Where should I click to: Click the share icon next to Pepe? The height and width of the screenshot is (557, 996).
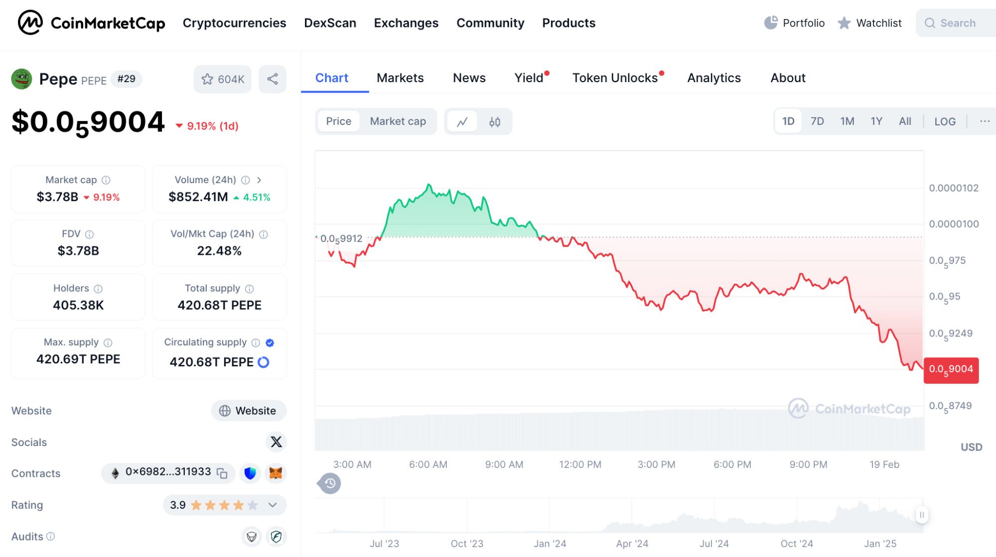(x=273, y=79)
